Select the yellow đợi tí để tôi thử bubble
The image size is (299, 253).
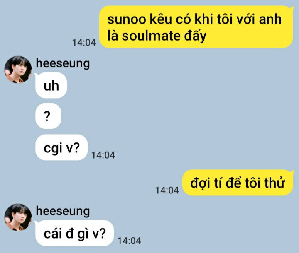[x=238, y=183]
